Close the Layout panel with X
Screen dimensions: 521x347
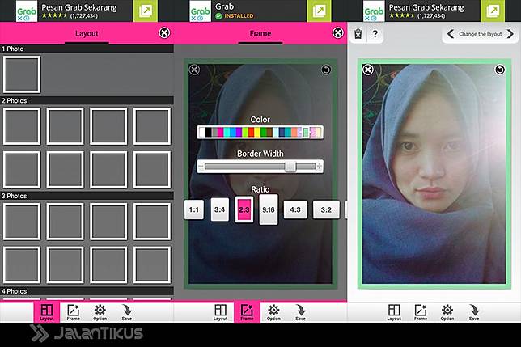[x=164, y=33]
